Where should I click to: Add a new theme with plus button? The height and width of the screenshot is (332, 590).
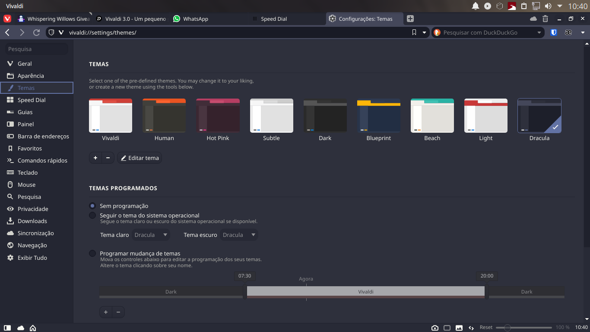[95, 158]
